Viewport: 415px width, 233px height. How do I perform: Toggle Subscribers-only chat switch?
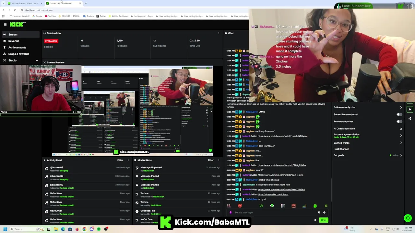399,114
